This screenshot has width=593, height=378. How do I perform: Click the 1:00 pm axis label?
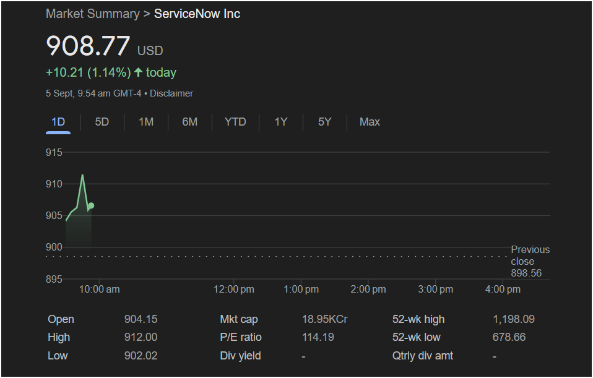click(301, 289)
